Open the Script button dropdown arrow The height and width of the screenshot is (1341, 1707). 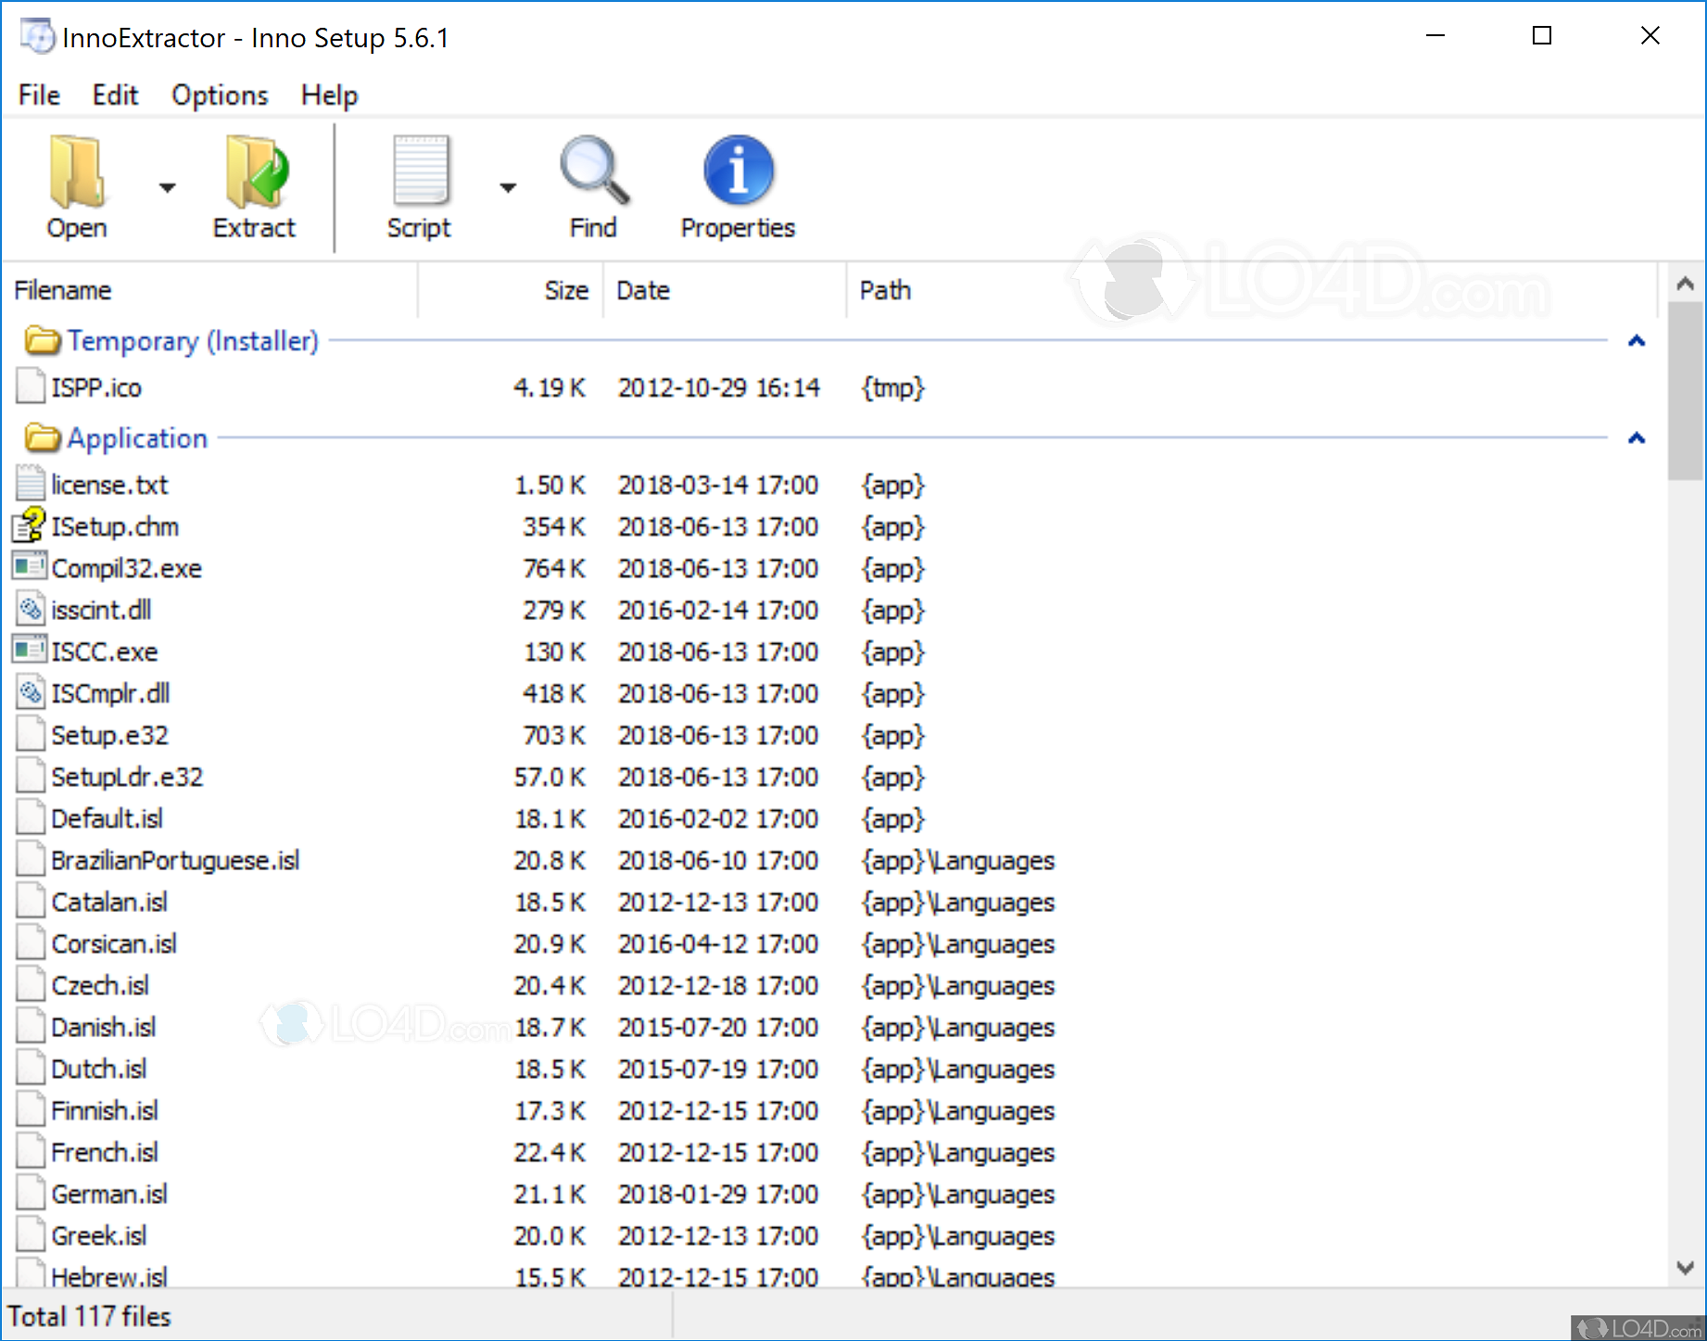click(508, 186)
